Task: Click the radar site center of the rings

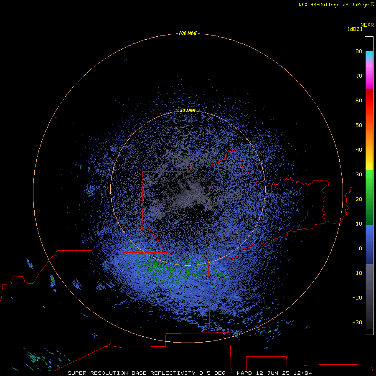Action: click(188, 188)
